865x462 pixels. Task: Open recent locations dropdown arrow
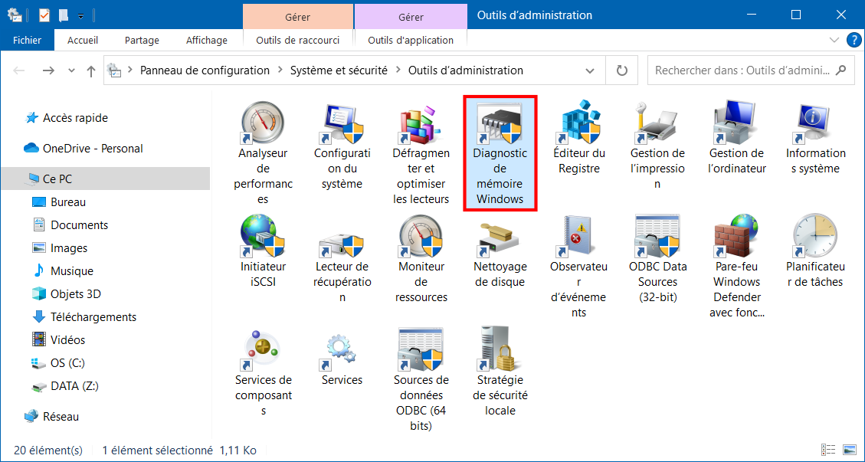point(71,70)
